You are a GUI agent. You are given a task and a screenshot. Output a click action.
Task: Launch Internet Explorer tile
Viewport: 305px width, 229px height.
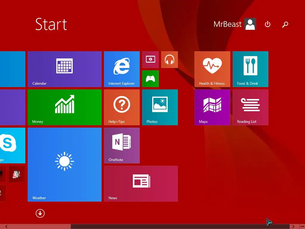tap(122, 69)
